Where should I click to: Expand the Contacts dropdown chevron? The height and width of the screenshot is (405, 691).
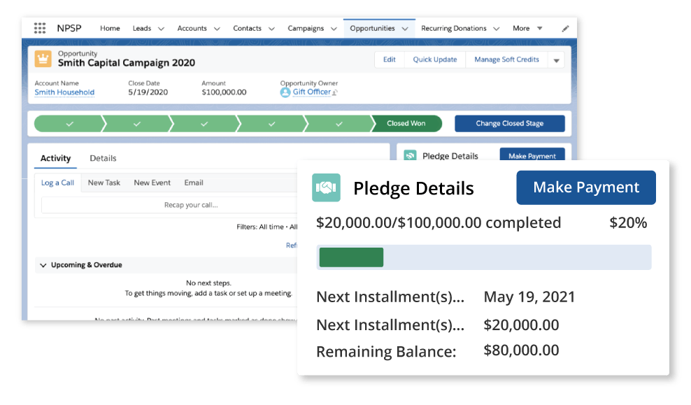pyautogui.click(x=271, y=29)
